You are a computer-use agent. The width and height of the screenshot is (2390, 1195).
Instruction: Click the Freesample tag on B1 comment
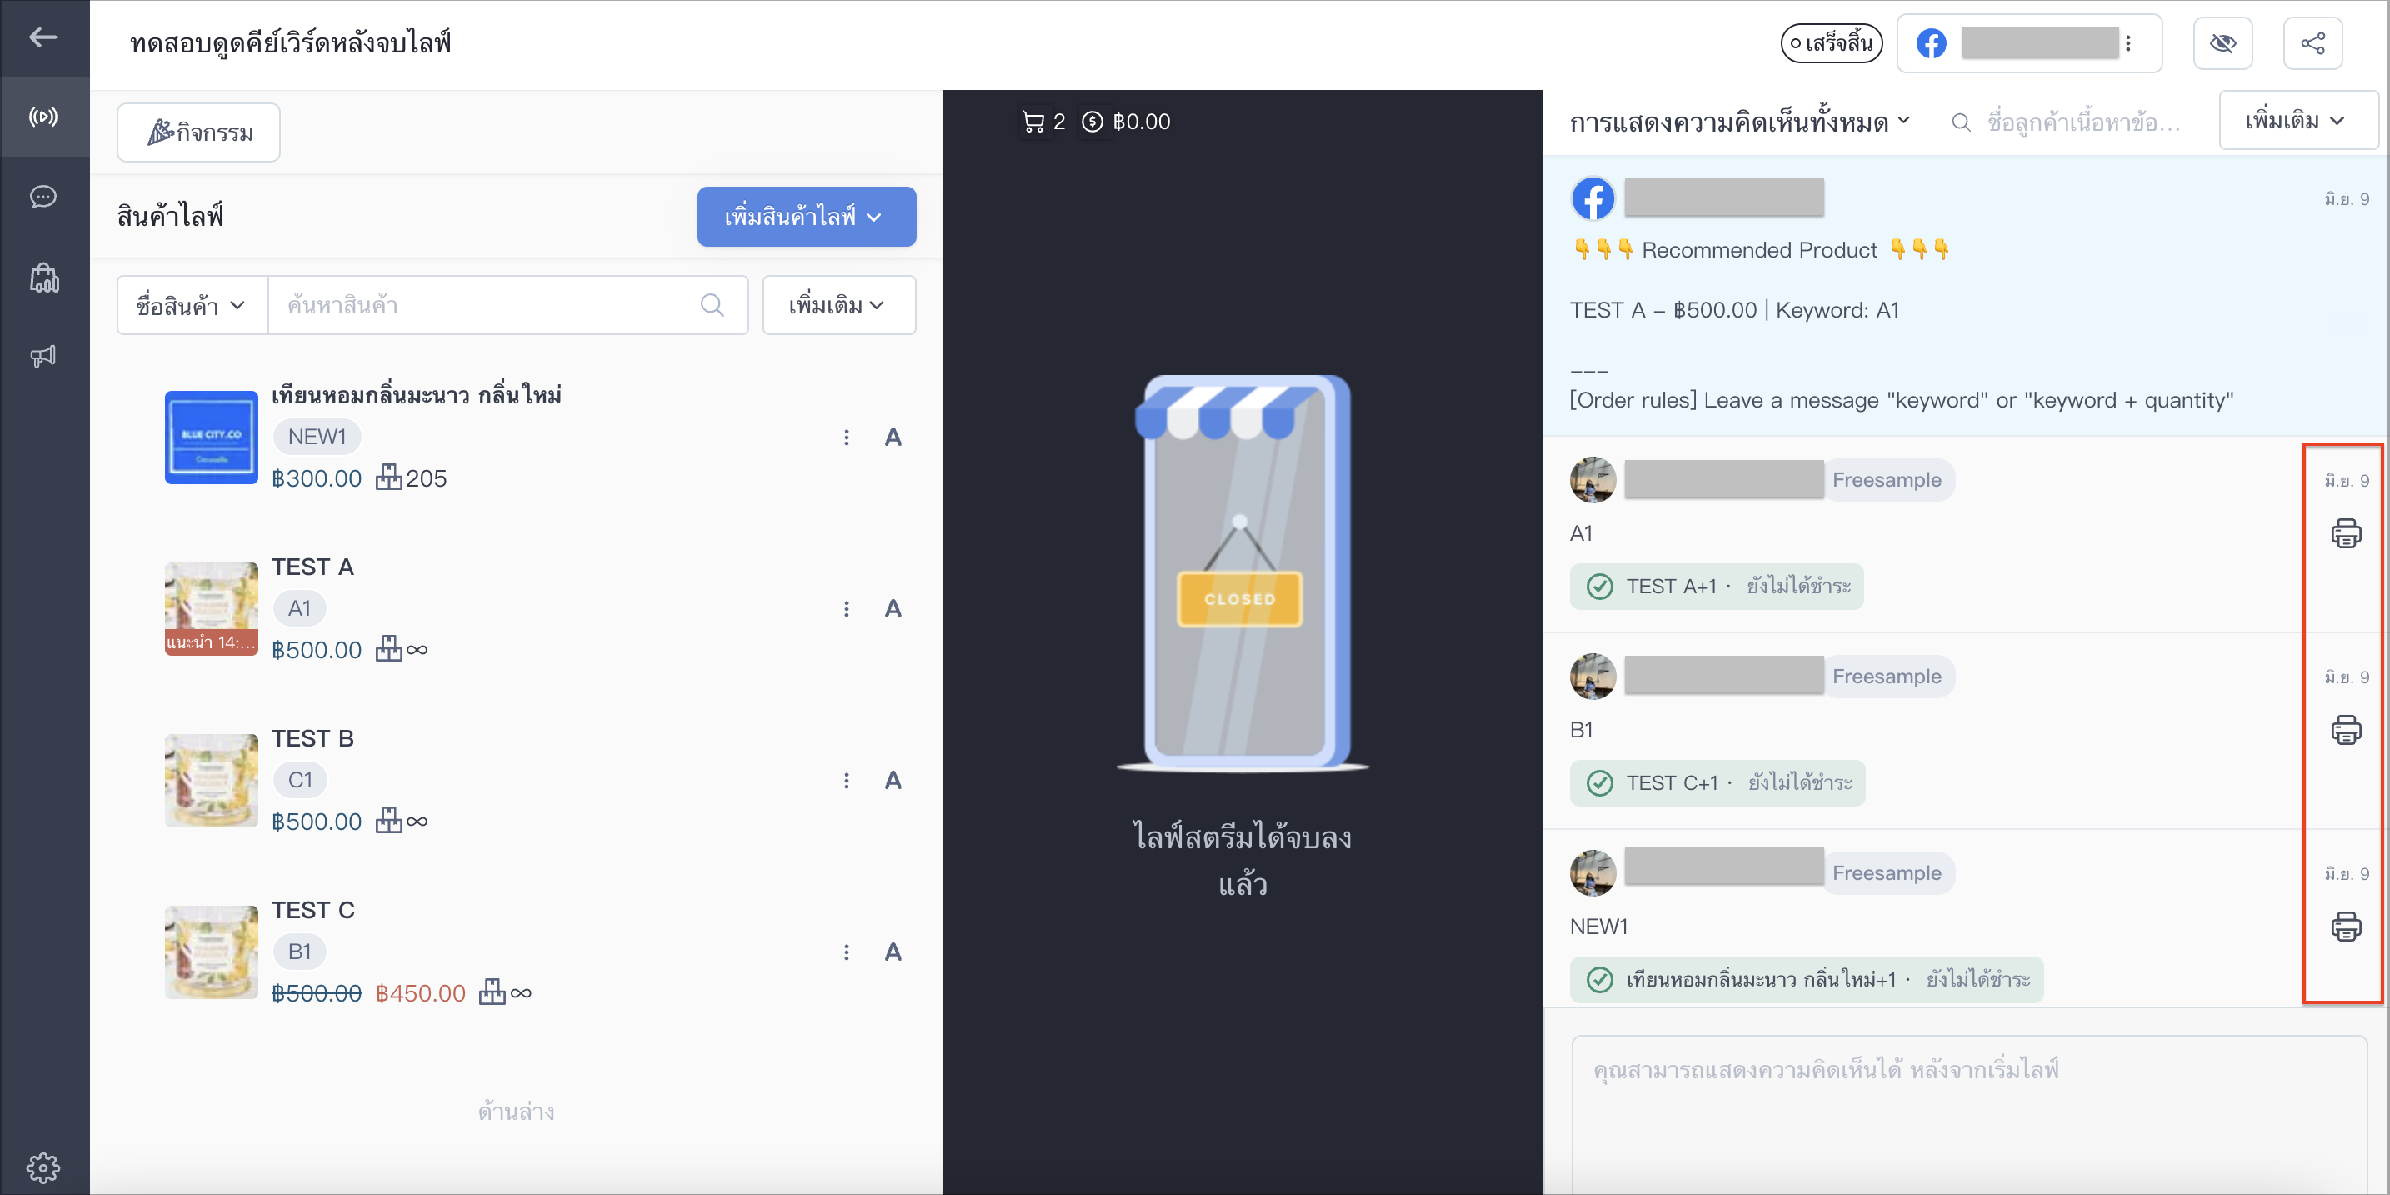tap(1887, 677)
